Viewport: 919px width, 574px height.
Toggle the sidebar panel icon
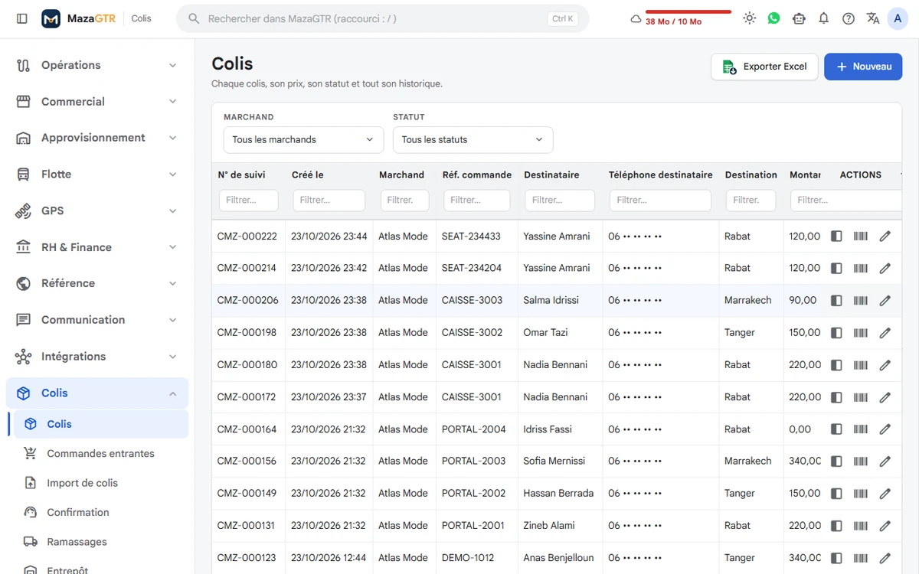22,18
